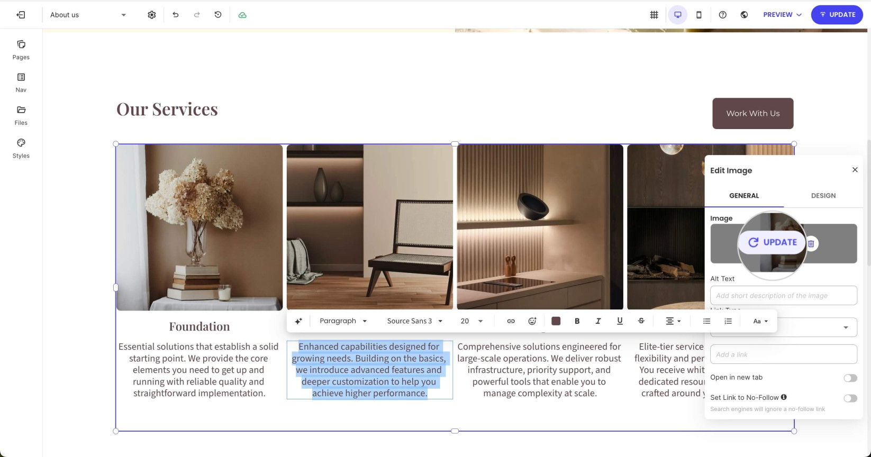Click the top-right UPDATE publish button
The width and height of the screenshot is (871, 457).
pos(837,15)
